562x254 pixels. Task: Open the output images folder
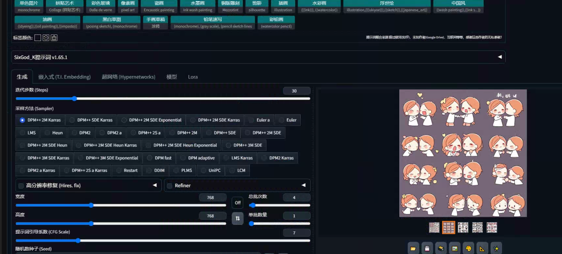pyautogui.click(x=413, y=248)
